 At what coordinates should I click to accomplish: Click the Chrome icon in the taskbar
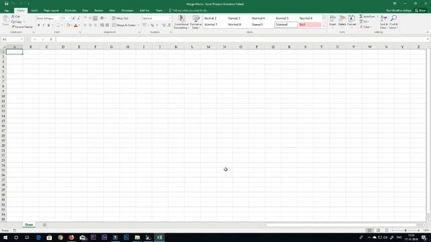[61, 237]
